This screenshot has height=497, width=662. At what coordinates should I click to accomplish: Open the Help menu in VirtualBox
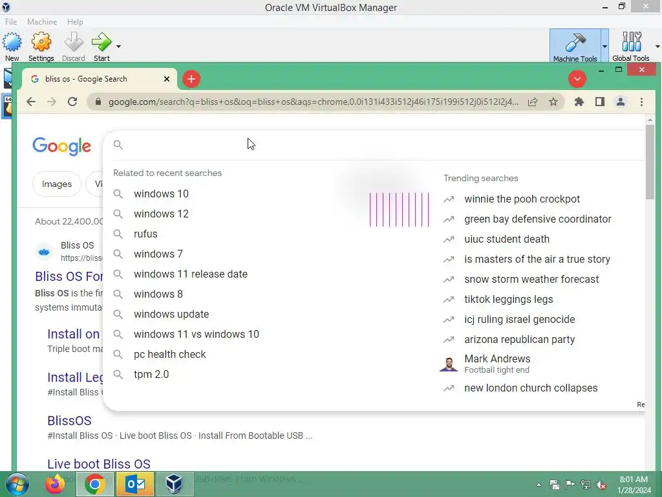pyautogui.click(x=75, y=21)
